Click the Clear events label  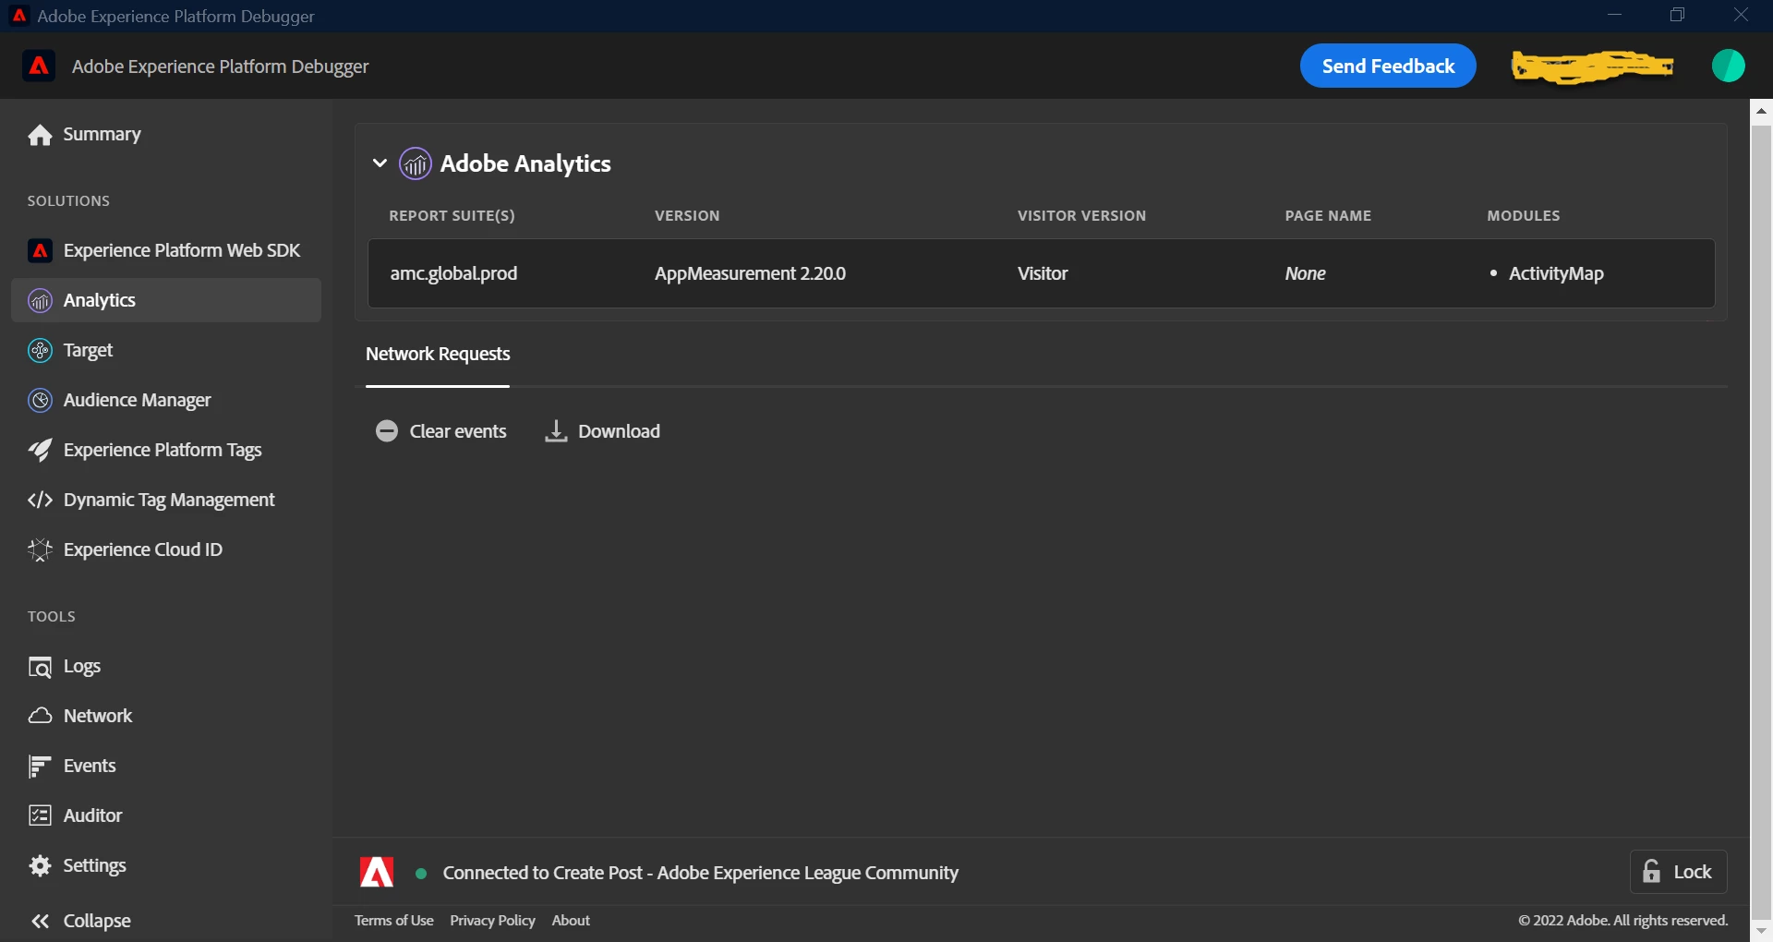click(458, 431)
